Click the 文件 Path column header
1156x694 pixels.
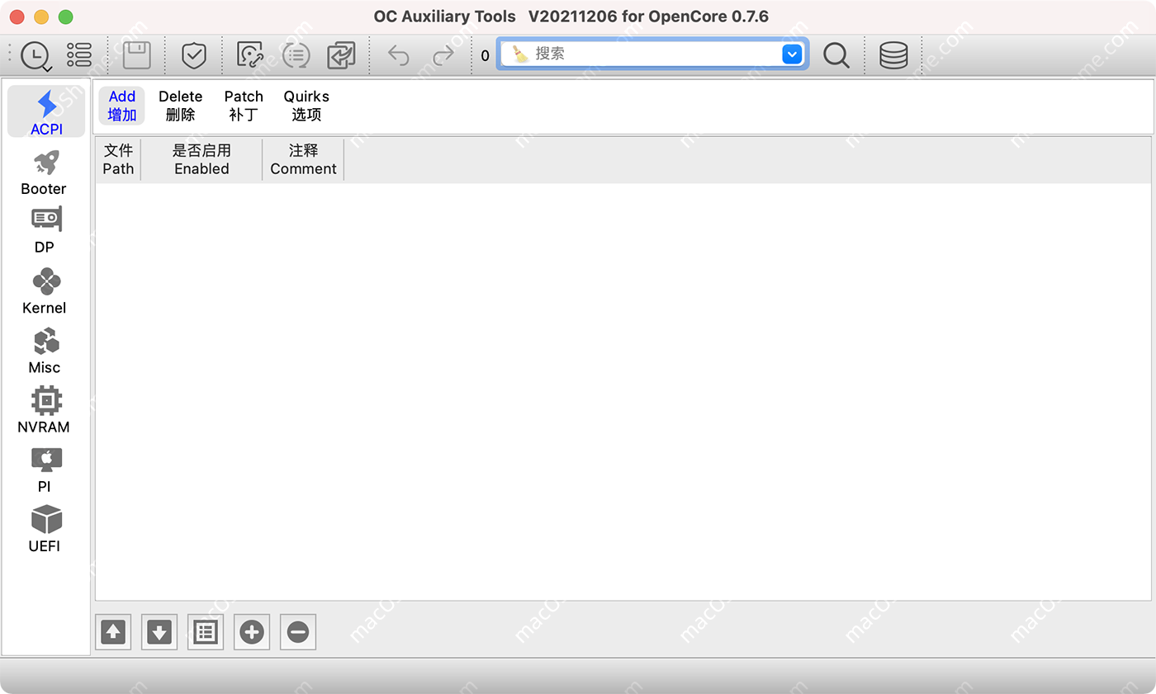point(118,159)
